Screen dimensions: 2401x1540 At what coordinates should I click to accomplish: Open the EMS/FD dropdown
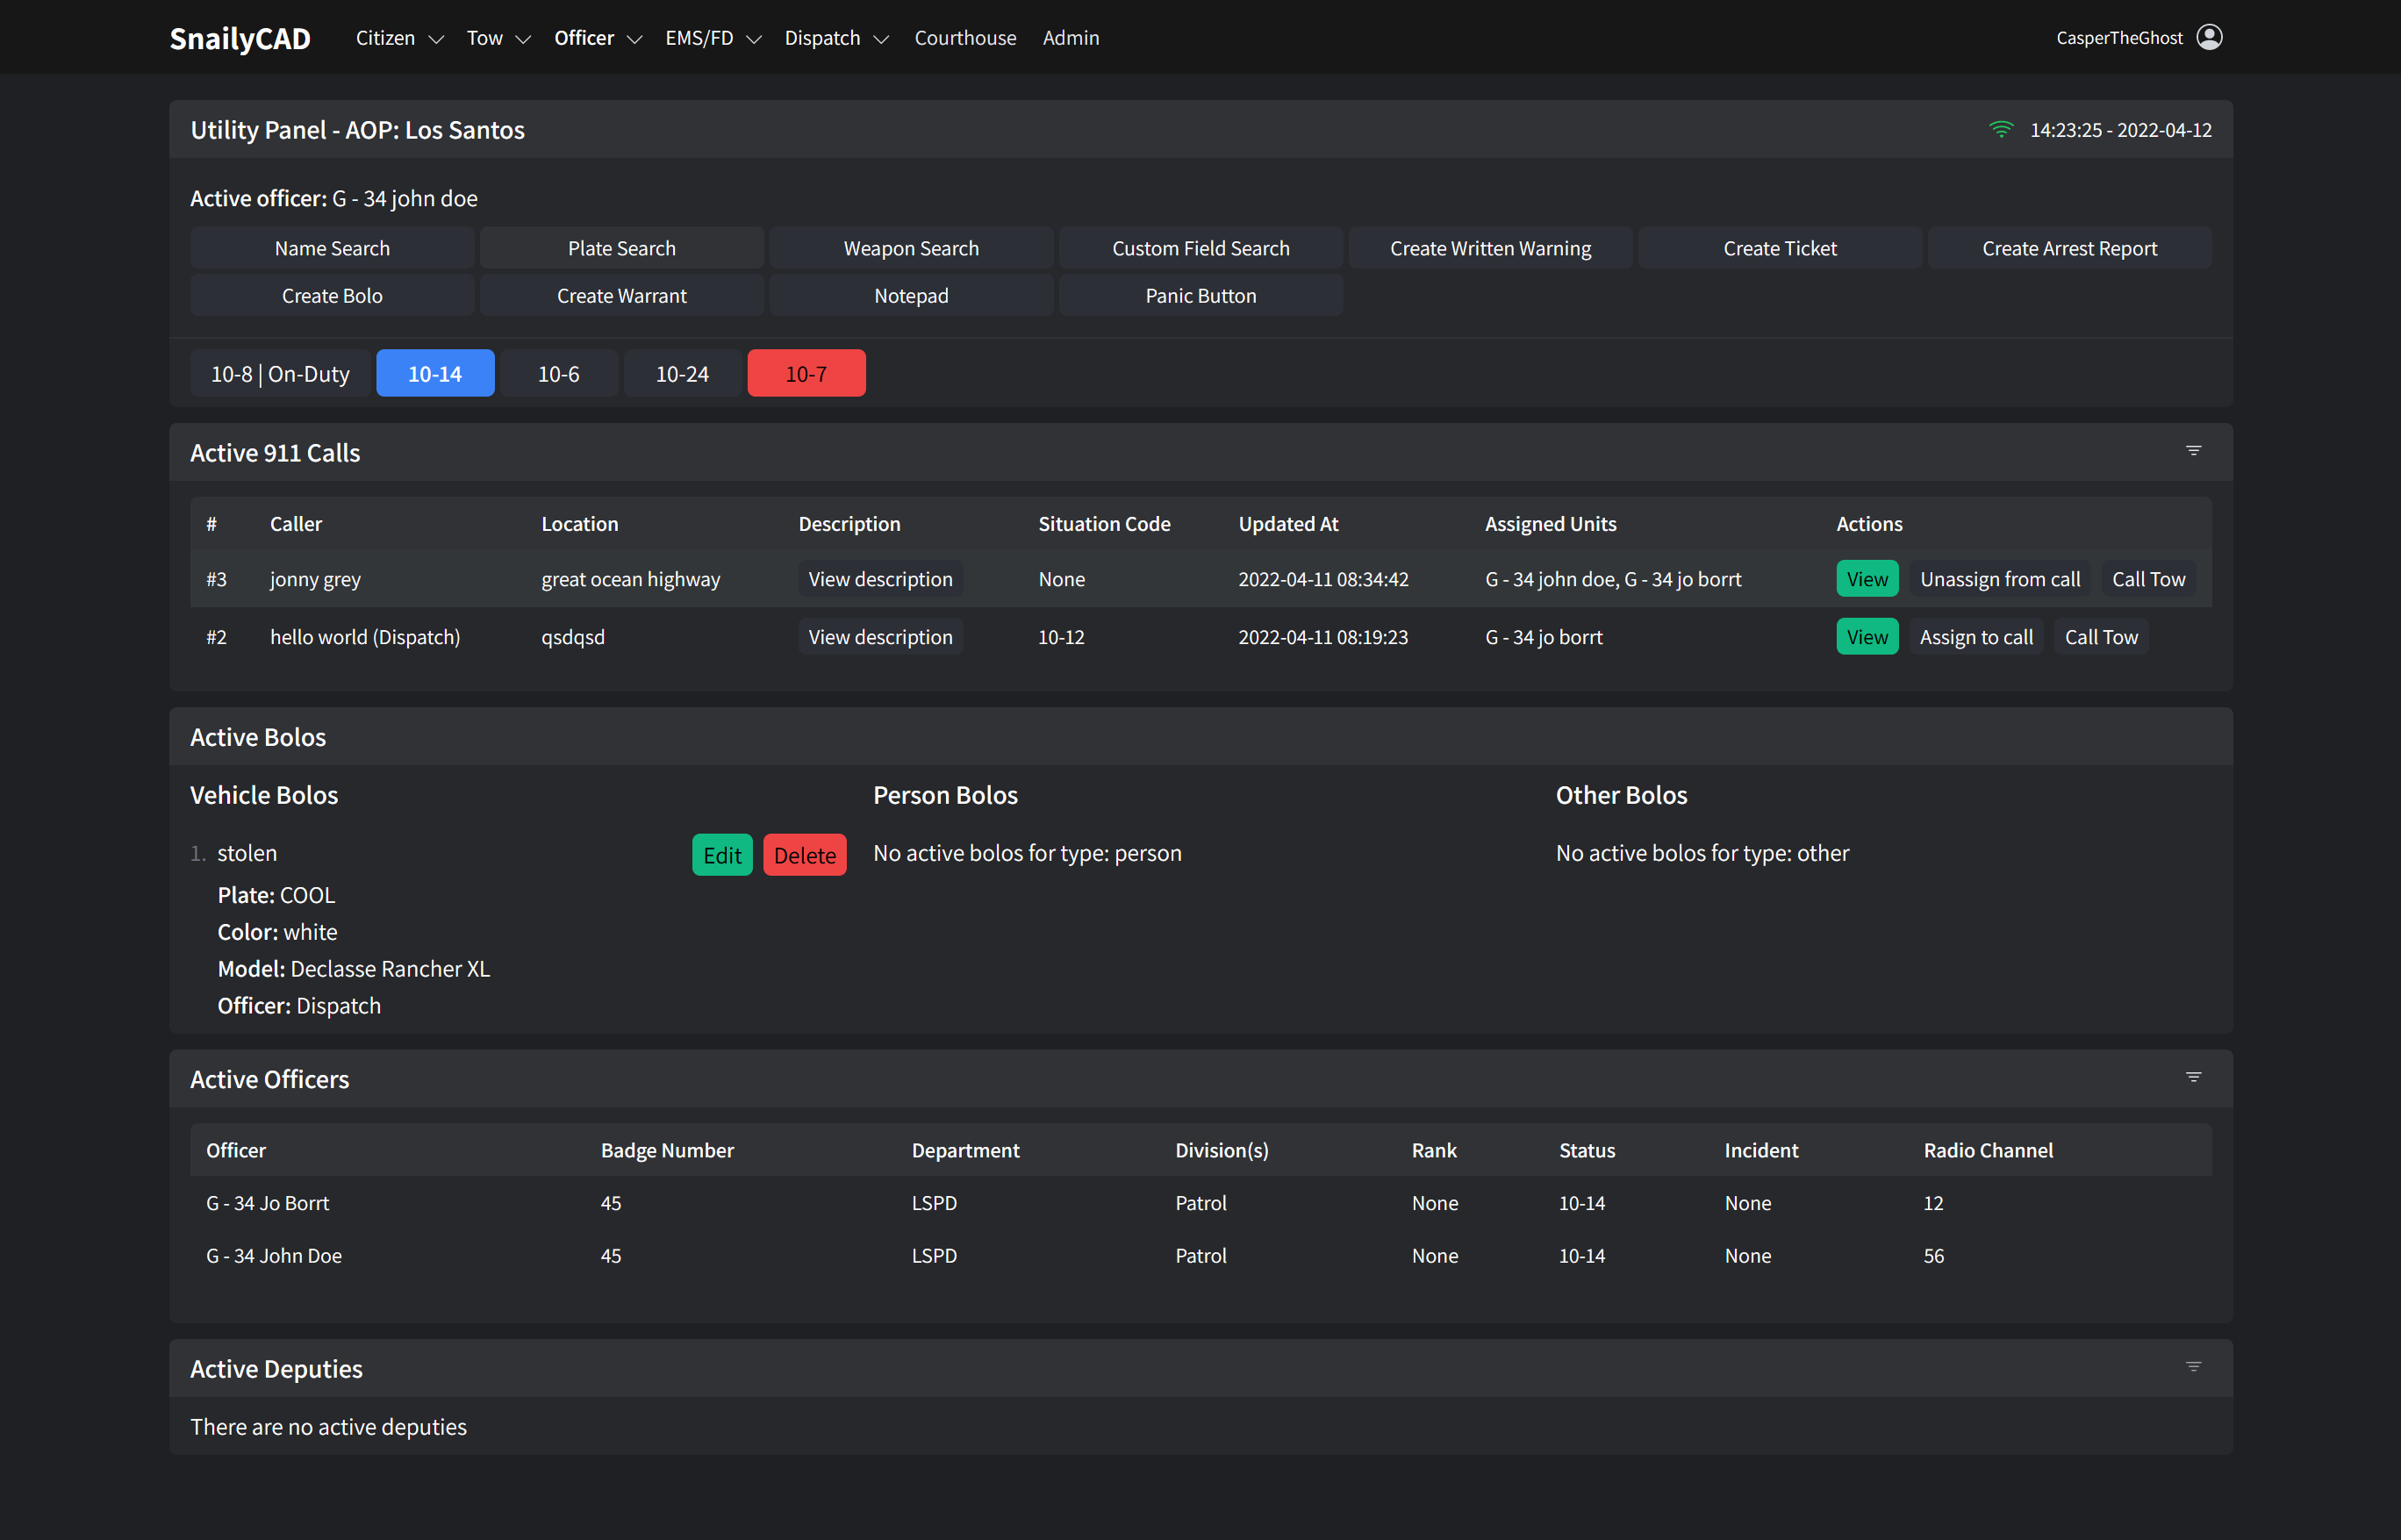[x=700, y=38]
